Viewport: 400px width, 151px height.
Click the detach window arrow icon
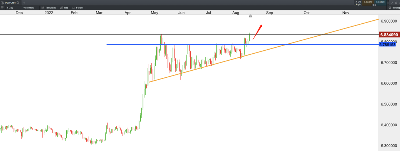392,3
